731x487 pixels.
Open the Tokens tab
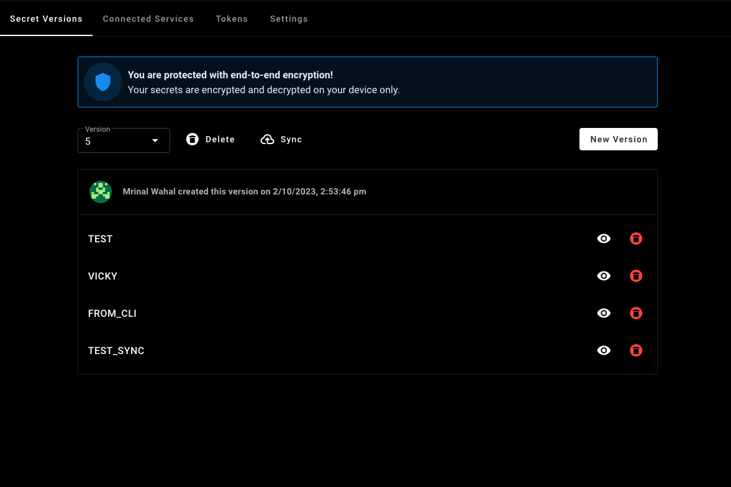(x=232, y=19)
